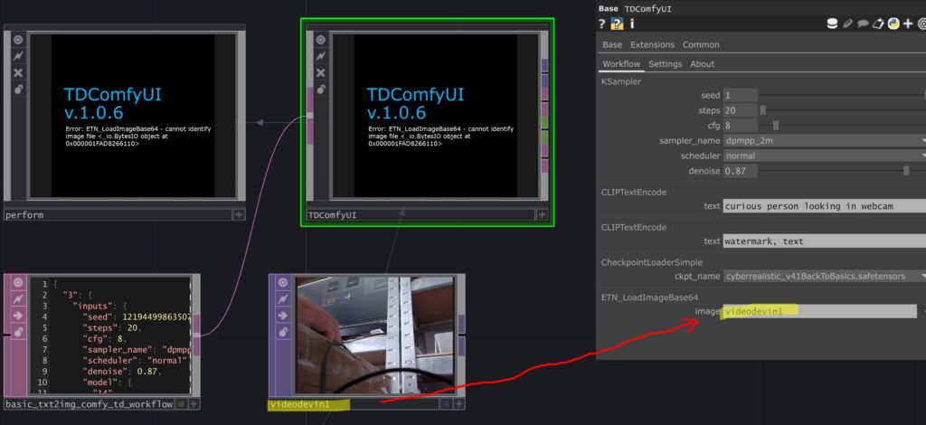926x425 pixels.
Task: Click the steps slider handle
Action: [x=763, y=110]
